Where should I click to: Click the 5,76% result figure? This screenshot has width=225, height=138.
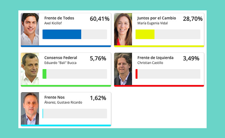[98, 59]
